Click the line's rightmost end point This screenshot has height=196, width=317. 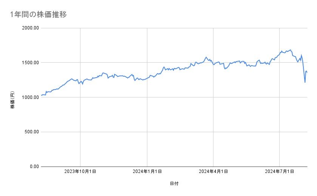click(x=307, y=72)
